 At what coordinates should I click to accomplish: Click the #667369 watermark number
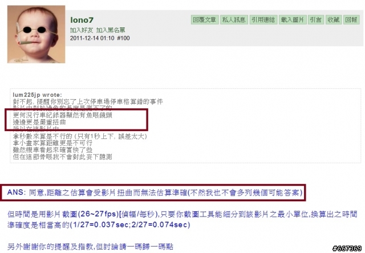347,248
